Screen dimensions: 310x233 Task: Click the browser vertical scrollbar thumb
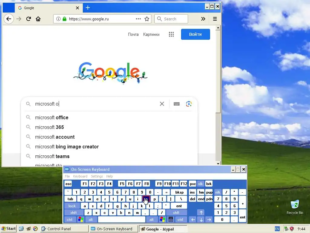click(x=218, y=72)
